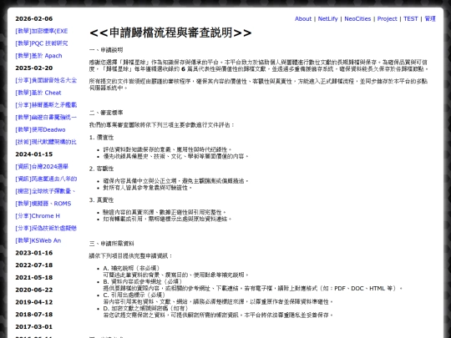
Task: Go to the Project page
Action: [388, 18]
